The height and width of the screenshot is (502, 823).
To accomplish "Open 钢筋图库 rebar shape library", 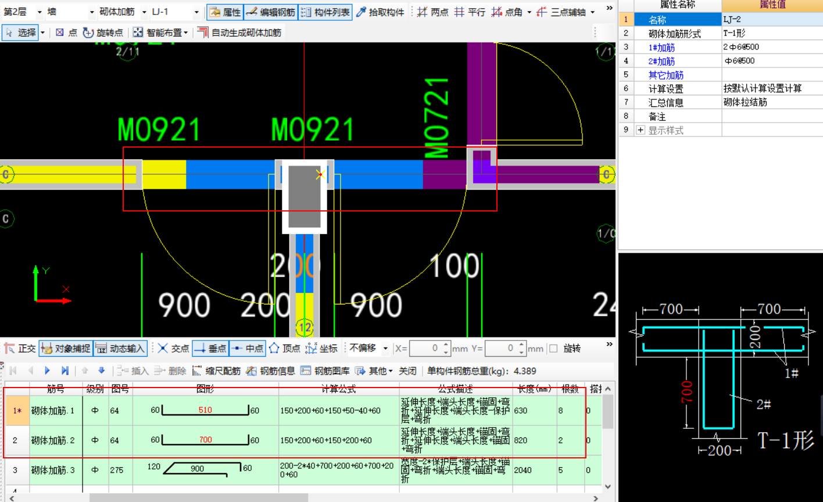I will point(325,371).
